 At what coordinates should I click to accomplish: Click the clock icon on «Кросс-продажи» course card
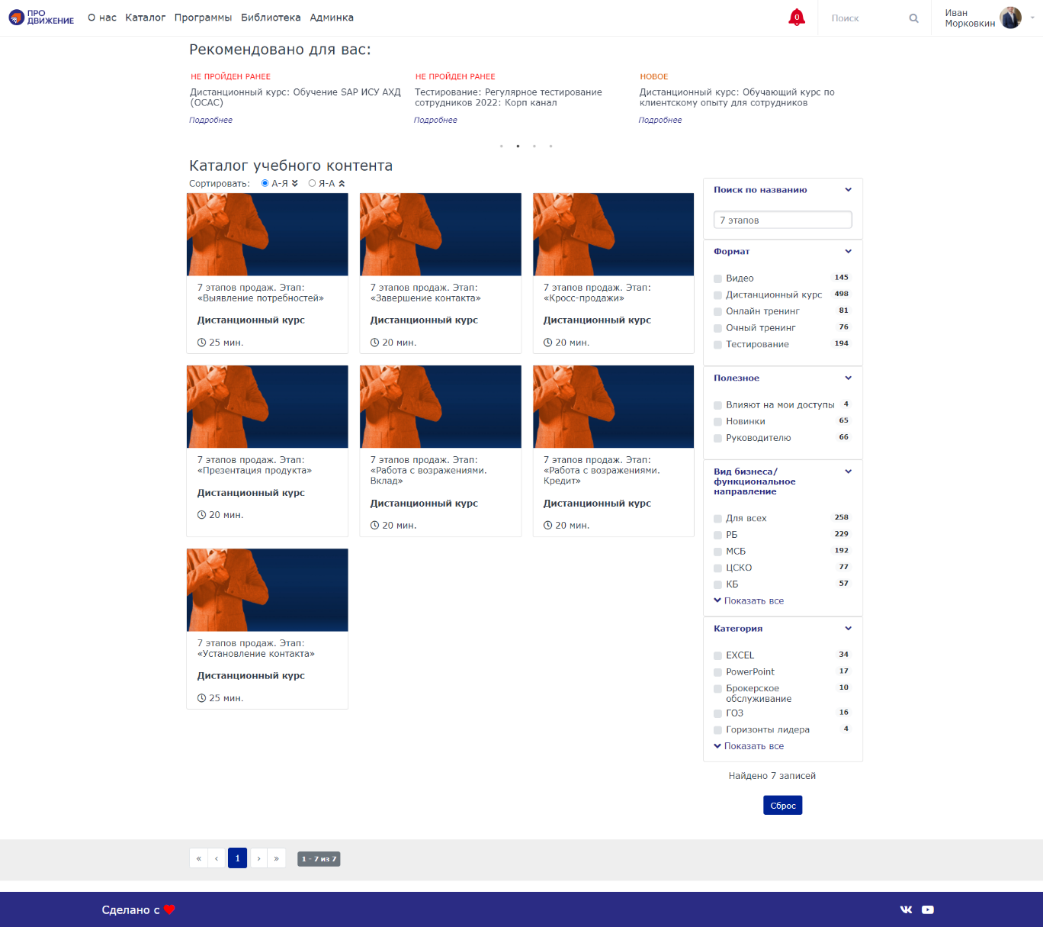click(x=547, y=342)
